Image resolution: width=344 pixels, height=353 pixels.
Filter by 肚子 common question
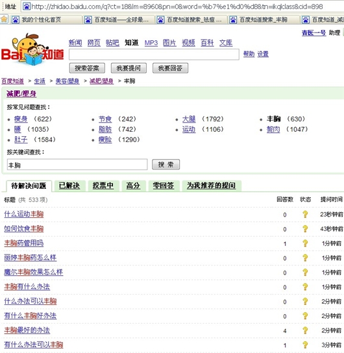tap(21, 140)
